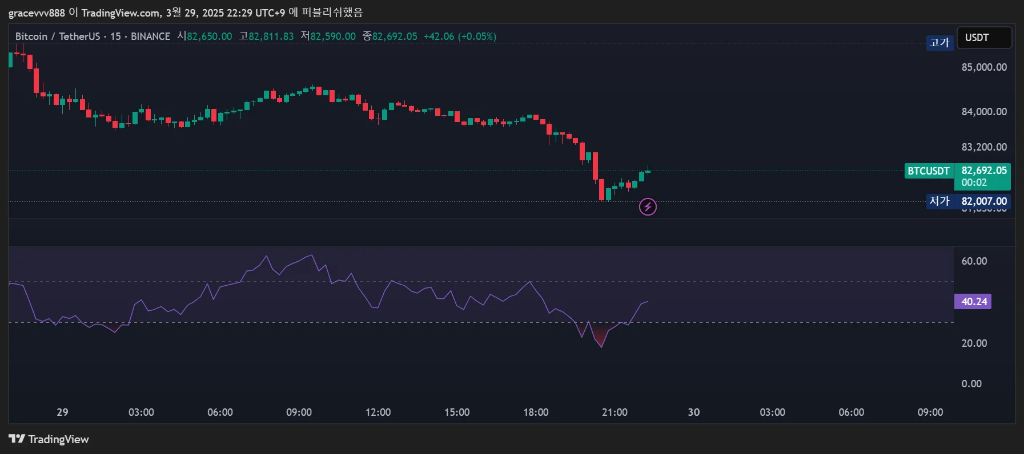
Task: Click 84,000.00 on the price scale
Action: coord(984,112)
